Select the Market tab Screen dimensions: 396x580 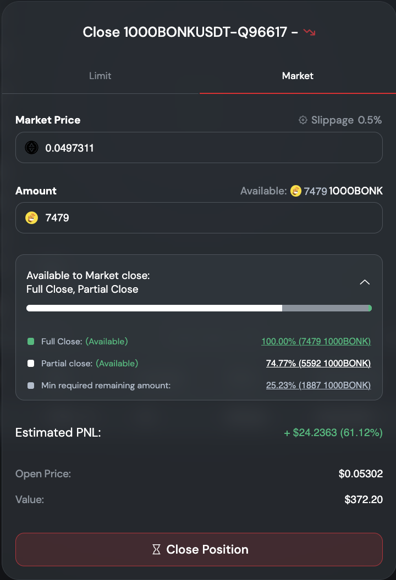coord(298,76)
